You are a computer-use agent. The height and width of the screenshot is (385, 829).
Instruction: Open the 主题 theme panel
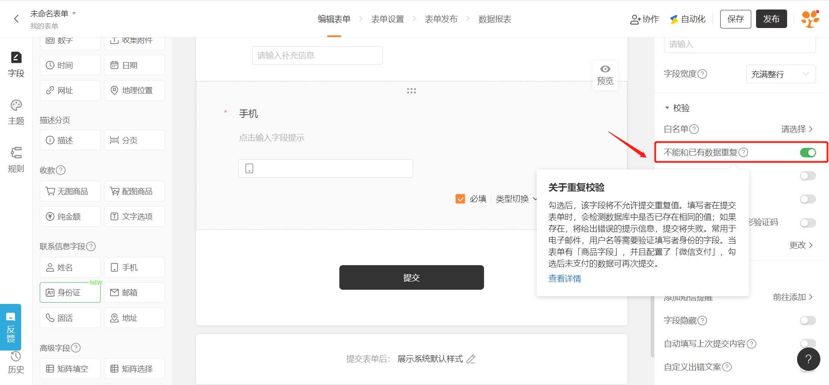click(x=16, y=112)
